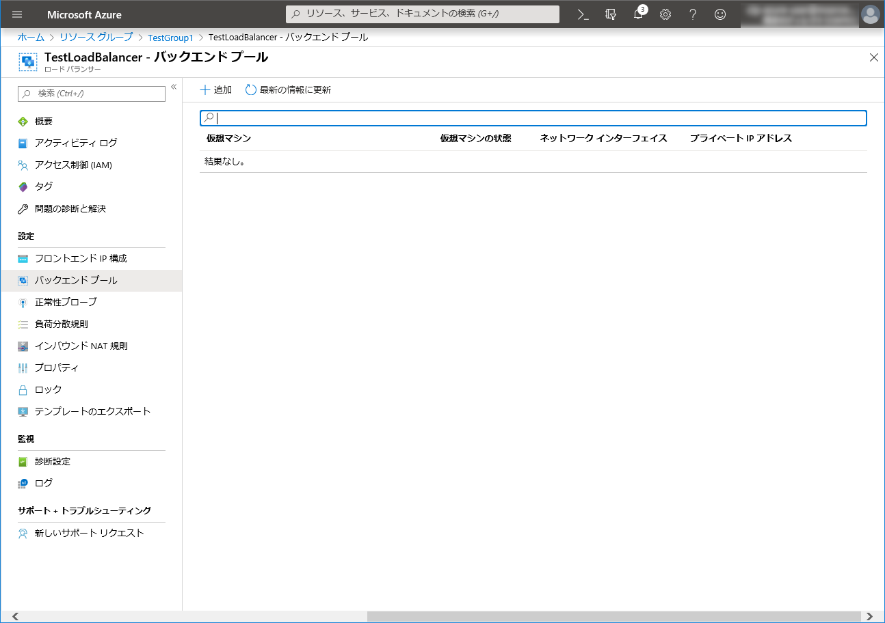Click 最新の情報に更新 refresh button
Image resolution: width=885 pixels, height=623 pixels.
(288, 90)
